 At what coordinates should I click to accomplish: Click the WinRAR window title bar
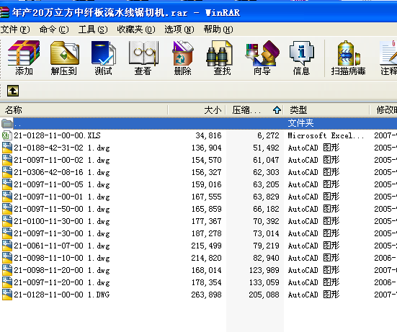tap(199, 12)
